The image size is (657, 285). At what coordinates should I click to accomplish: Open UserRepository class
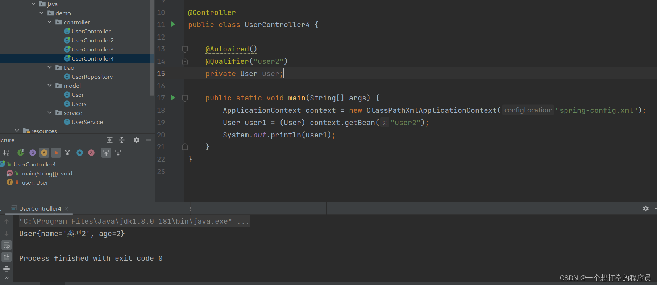[x=92, y=77]
